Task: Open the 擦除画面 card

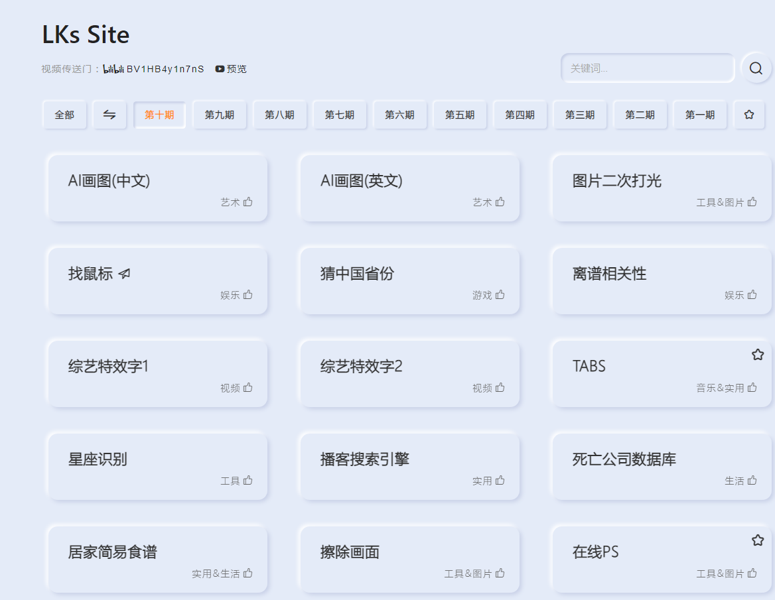Action: 410,560
